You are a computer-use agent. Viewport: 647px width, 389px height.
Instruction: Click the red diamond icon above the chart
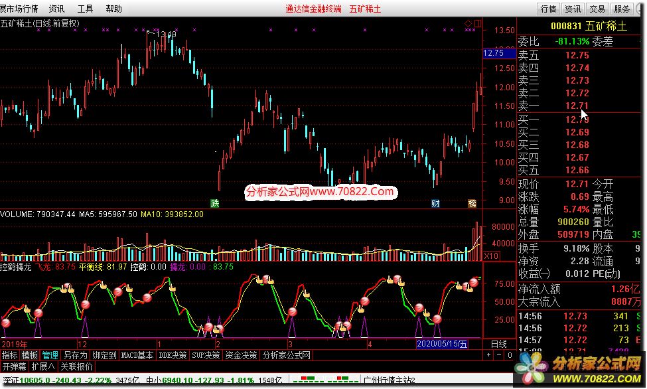tap(468, 23)
